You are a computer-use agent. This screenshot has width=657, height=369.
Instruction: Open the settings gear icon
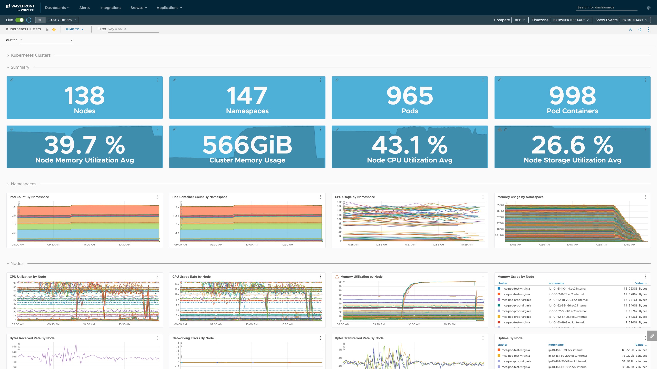(649, 8)
